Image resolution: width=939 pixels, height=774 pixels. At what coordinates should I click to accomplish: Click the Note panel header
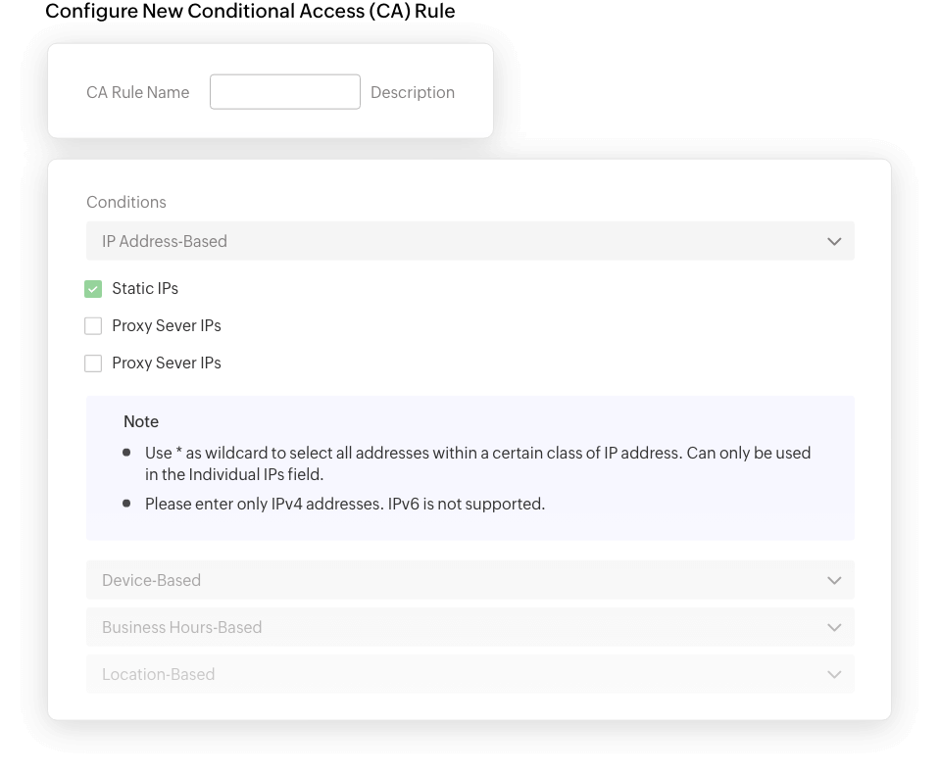tap(140, 421)
